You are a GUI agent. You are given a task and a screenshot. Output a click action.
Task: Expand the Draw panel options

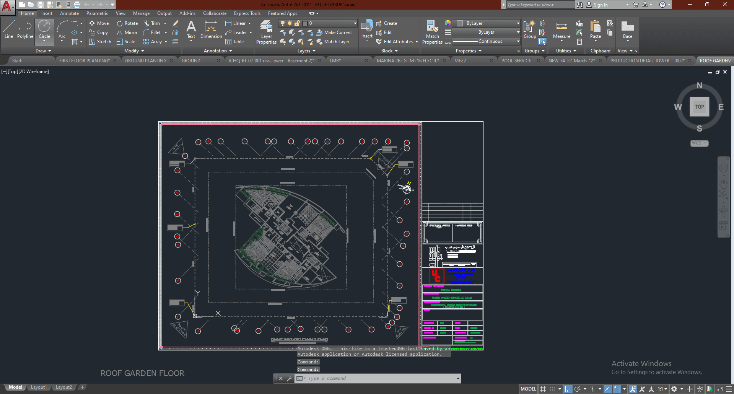[43, 51]
